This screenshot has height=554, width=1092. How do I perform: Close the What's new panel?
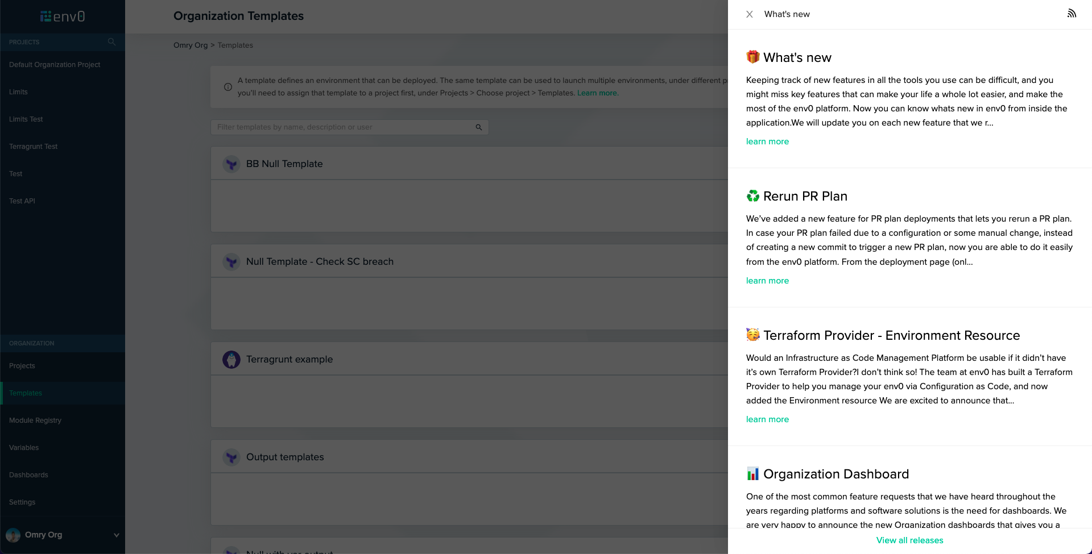click(750, 14)
